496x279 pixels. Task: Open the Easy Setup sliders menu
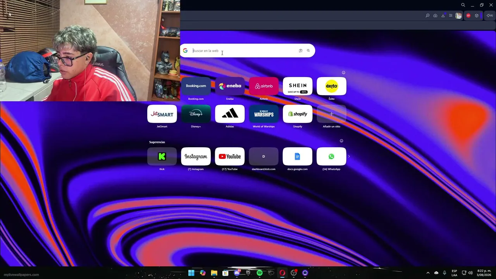click(451, 15)
